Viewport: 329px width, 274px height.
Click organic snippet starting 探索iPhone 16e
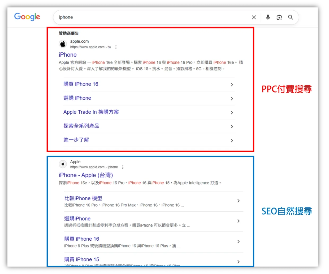click(140, 183)
